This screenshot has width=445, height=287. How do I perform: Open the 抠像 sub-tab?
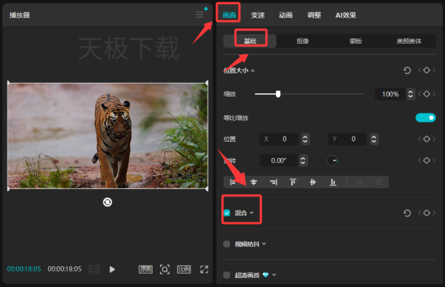pos(303,42)
